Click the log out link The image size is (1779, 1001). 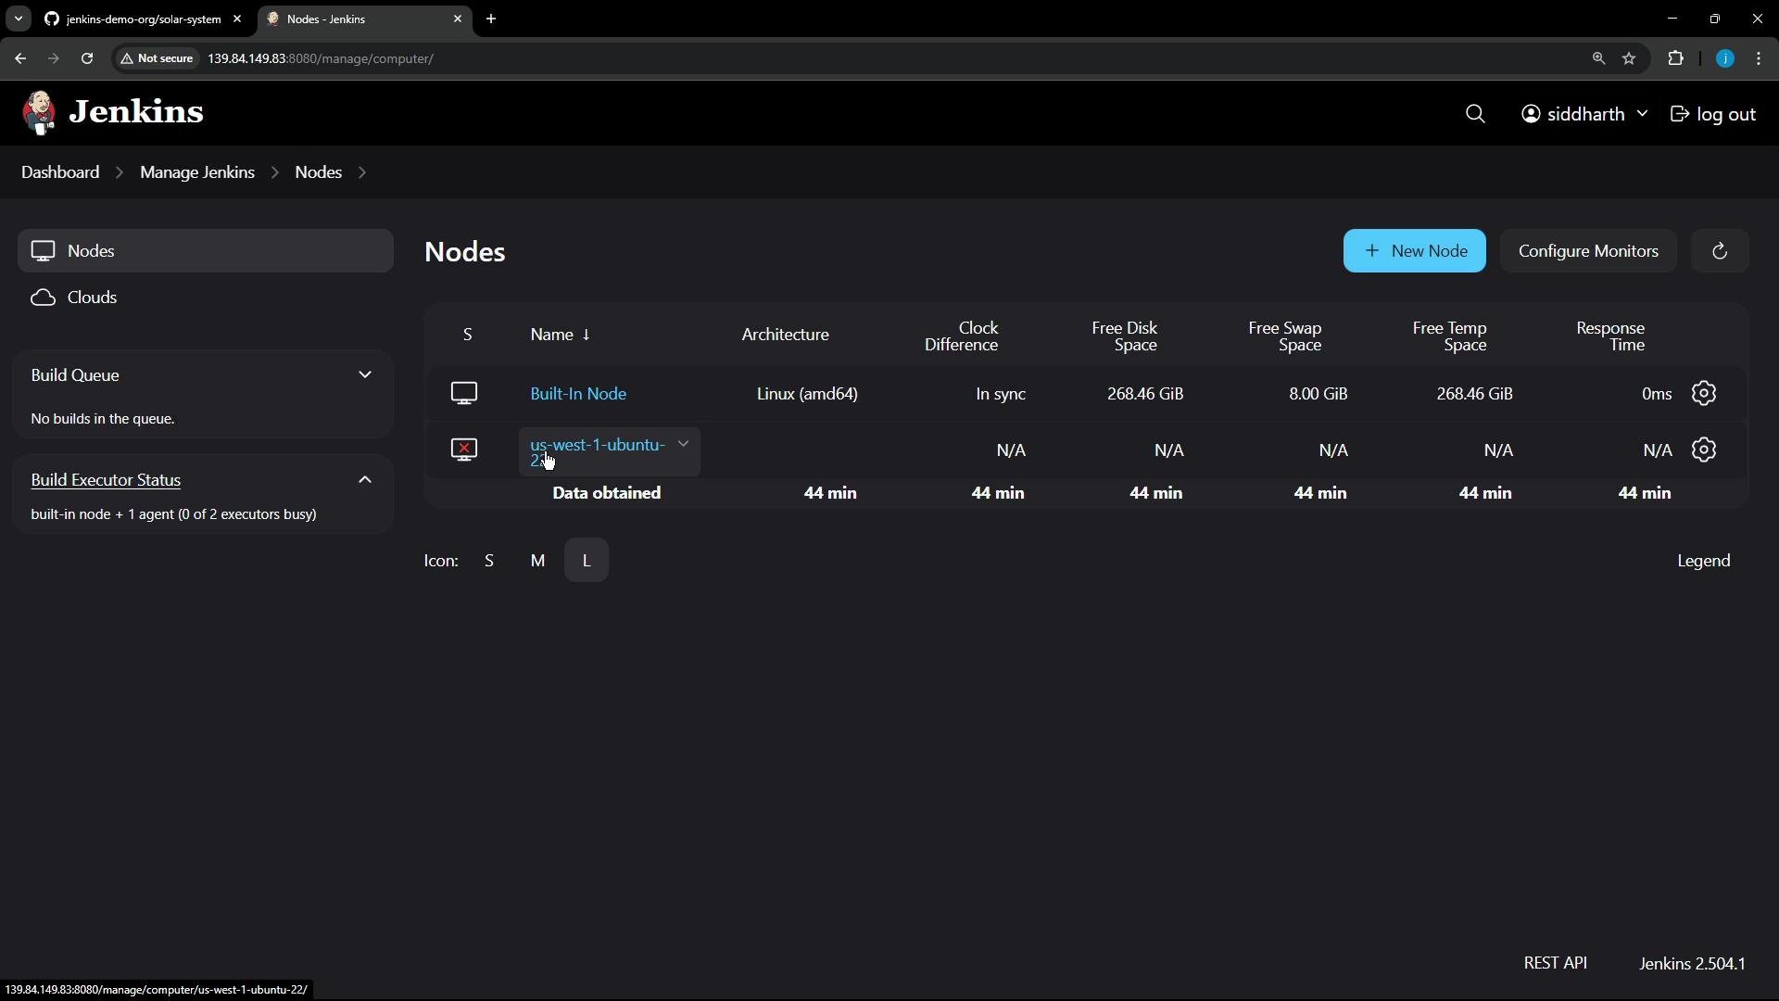click(1713, 114)
